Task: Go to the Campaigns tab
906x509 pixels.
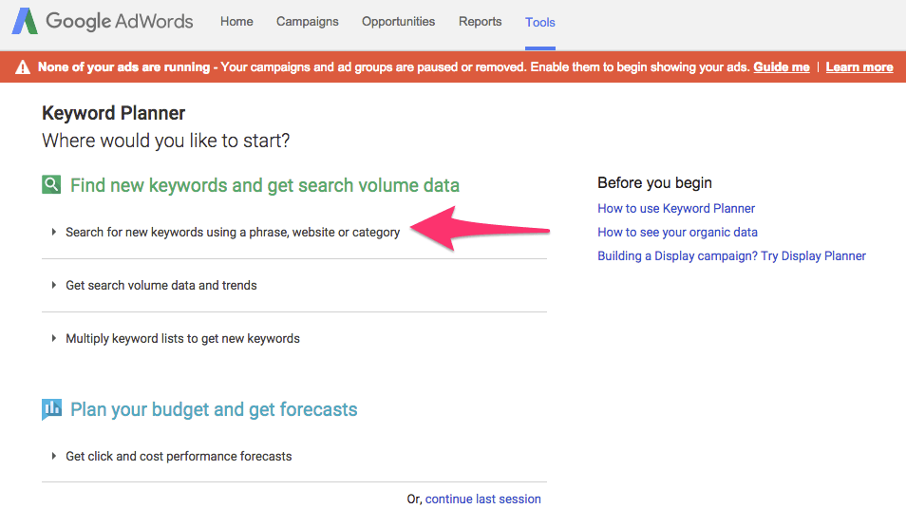Action: click(x=308, y=22)
